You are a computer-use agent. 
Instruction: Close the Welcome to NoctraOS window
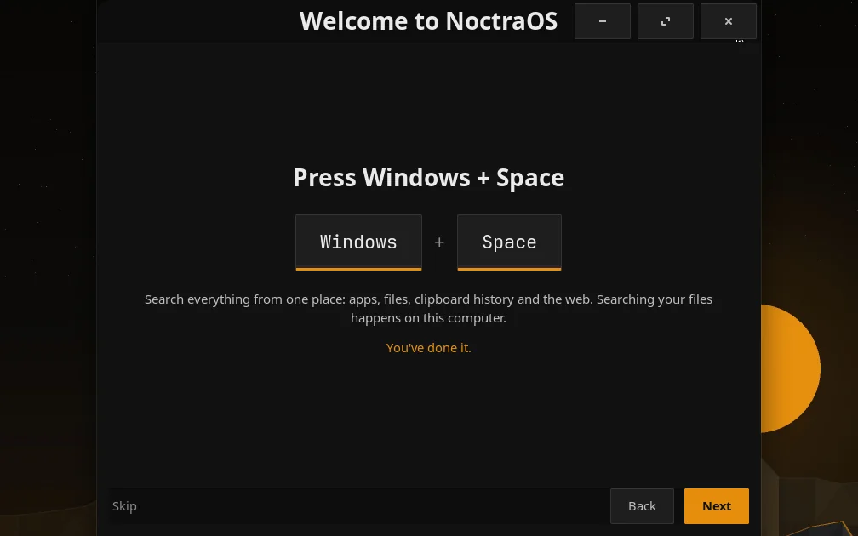click(x=729, y=21)
